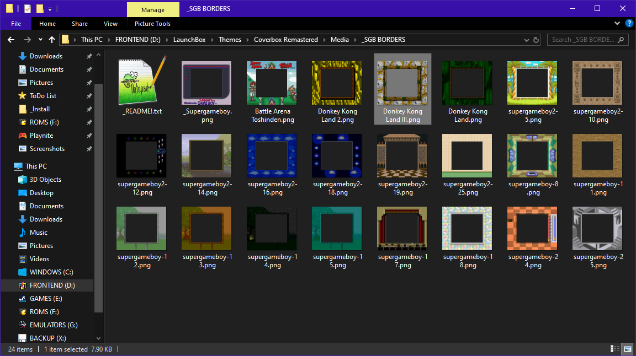Image resolution: width=636 pixels, height=356 pixels.
Task: Expand the ribbon with the chevron
Action: [x=617, y=24]
